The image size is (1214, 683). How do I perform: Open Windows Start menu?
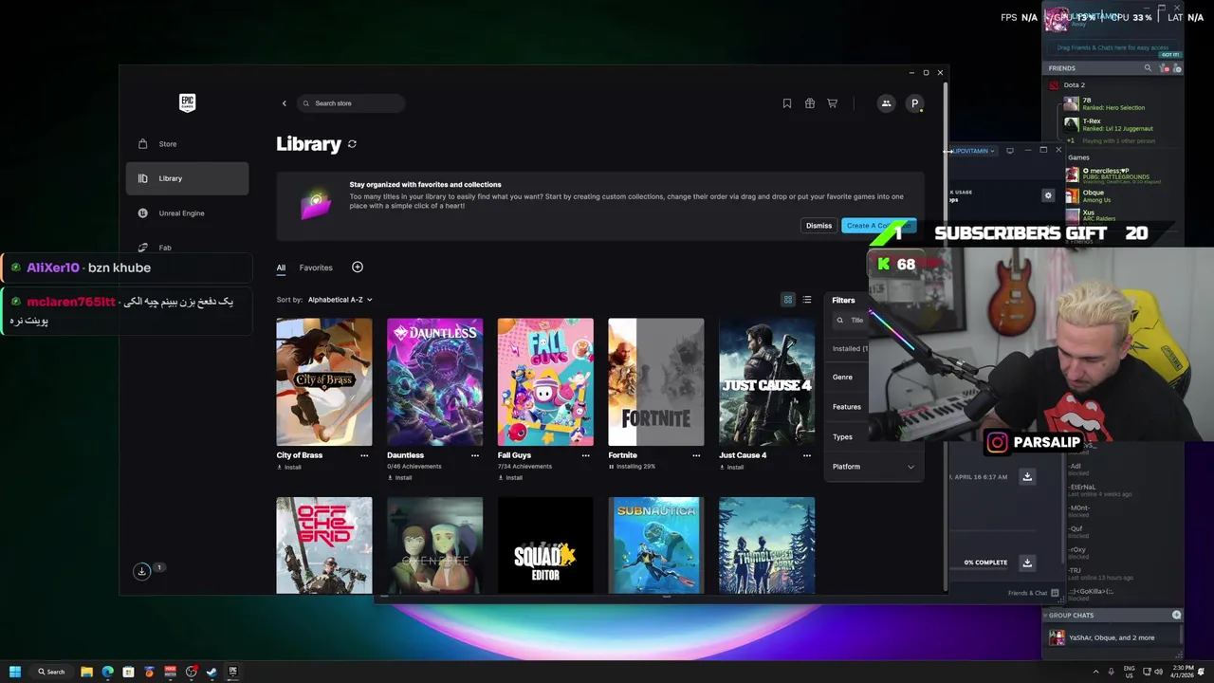[x=15, y=672]
